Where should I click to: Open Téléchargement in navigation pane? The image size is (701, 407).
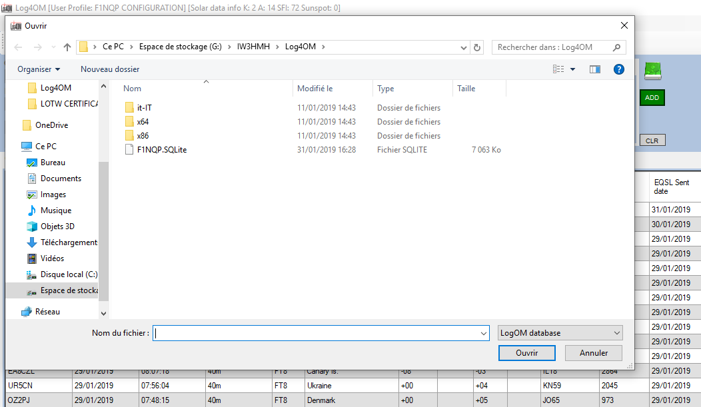(x=62, y=242)
